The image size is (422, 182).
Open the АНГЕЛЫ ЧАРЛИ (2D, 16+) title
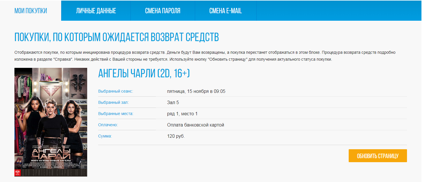(x=144, y=74)
